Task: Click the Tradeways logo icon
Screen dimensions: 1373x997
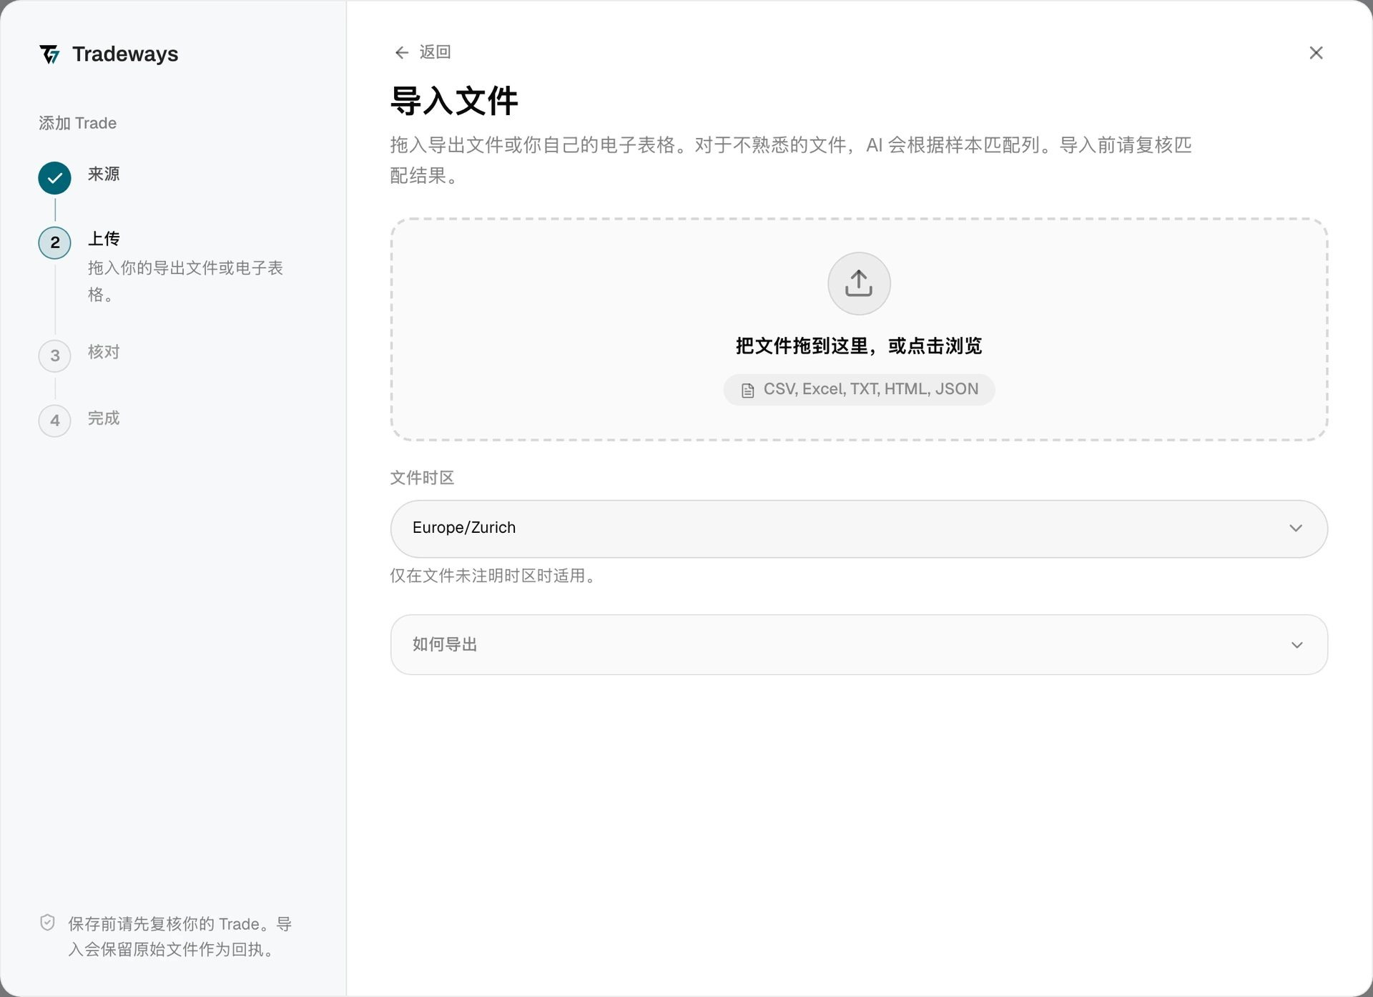Action: tap(49, 54)
